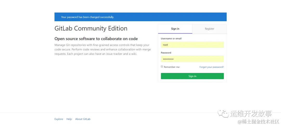
Task: Visit the About GitLab link
Action: (x=83, y=119)
